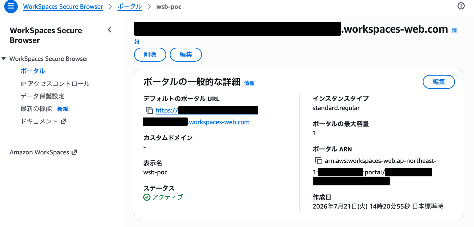
Task: Select ポータル in the side navigation
Action: point(33,71)
